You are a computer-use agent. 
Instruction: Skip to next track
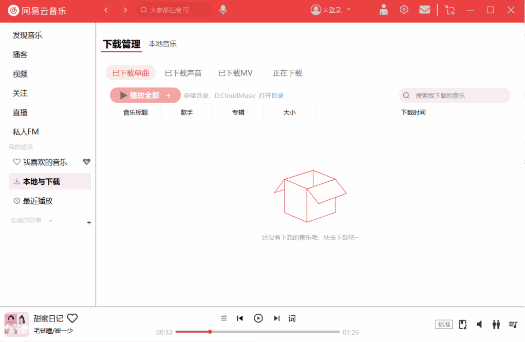tap(276, 318)
